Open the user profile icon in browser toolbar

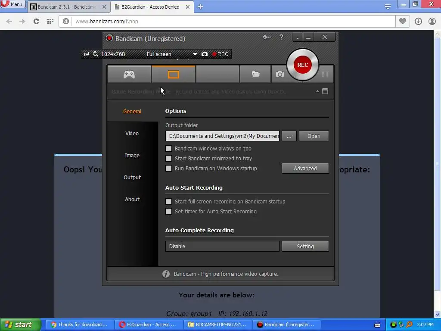[432, 21]
